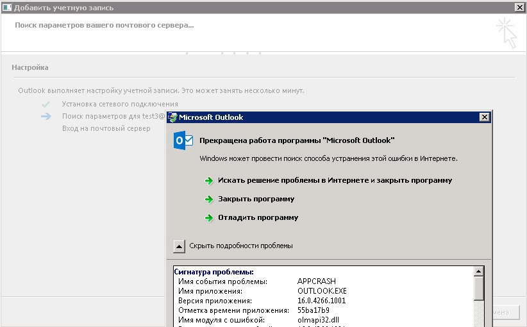Select version value 16.0.4266.1001
The height and width of the screenshot is (327, 527).
(x=322, y=301)
